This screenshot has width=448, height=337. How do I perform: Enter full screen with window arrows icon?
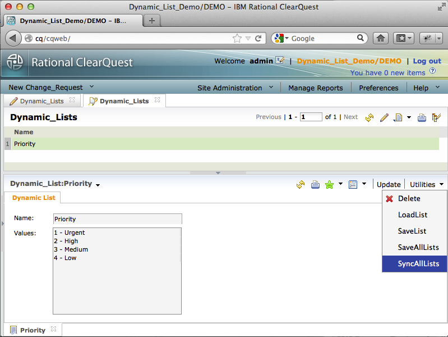[441, 7]
